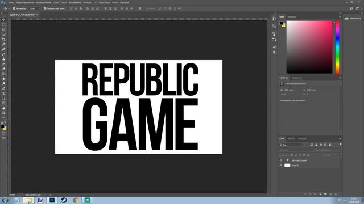Lock transparent pixels icon

(x=292, y=155)
